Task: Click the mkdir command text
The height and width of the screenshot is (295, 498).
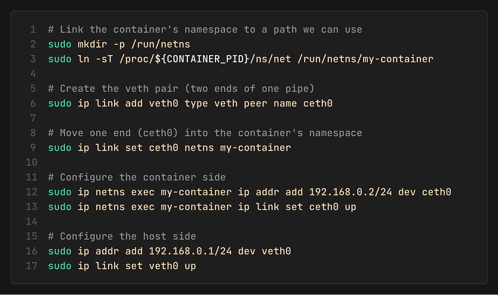Action: click(89, 44)
